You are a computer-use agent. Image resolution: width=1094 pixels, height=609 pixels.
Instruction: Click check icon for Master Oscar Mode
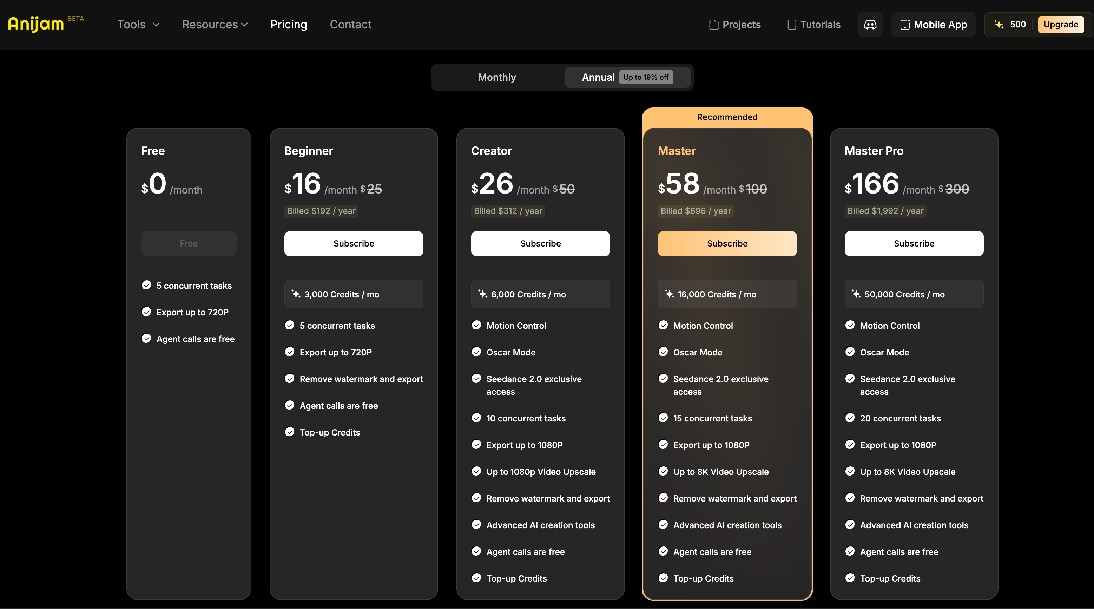[663, 352]
